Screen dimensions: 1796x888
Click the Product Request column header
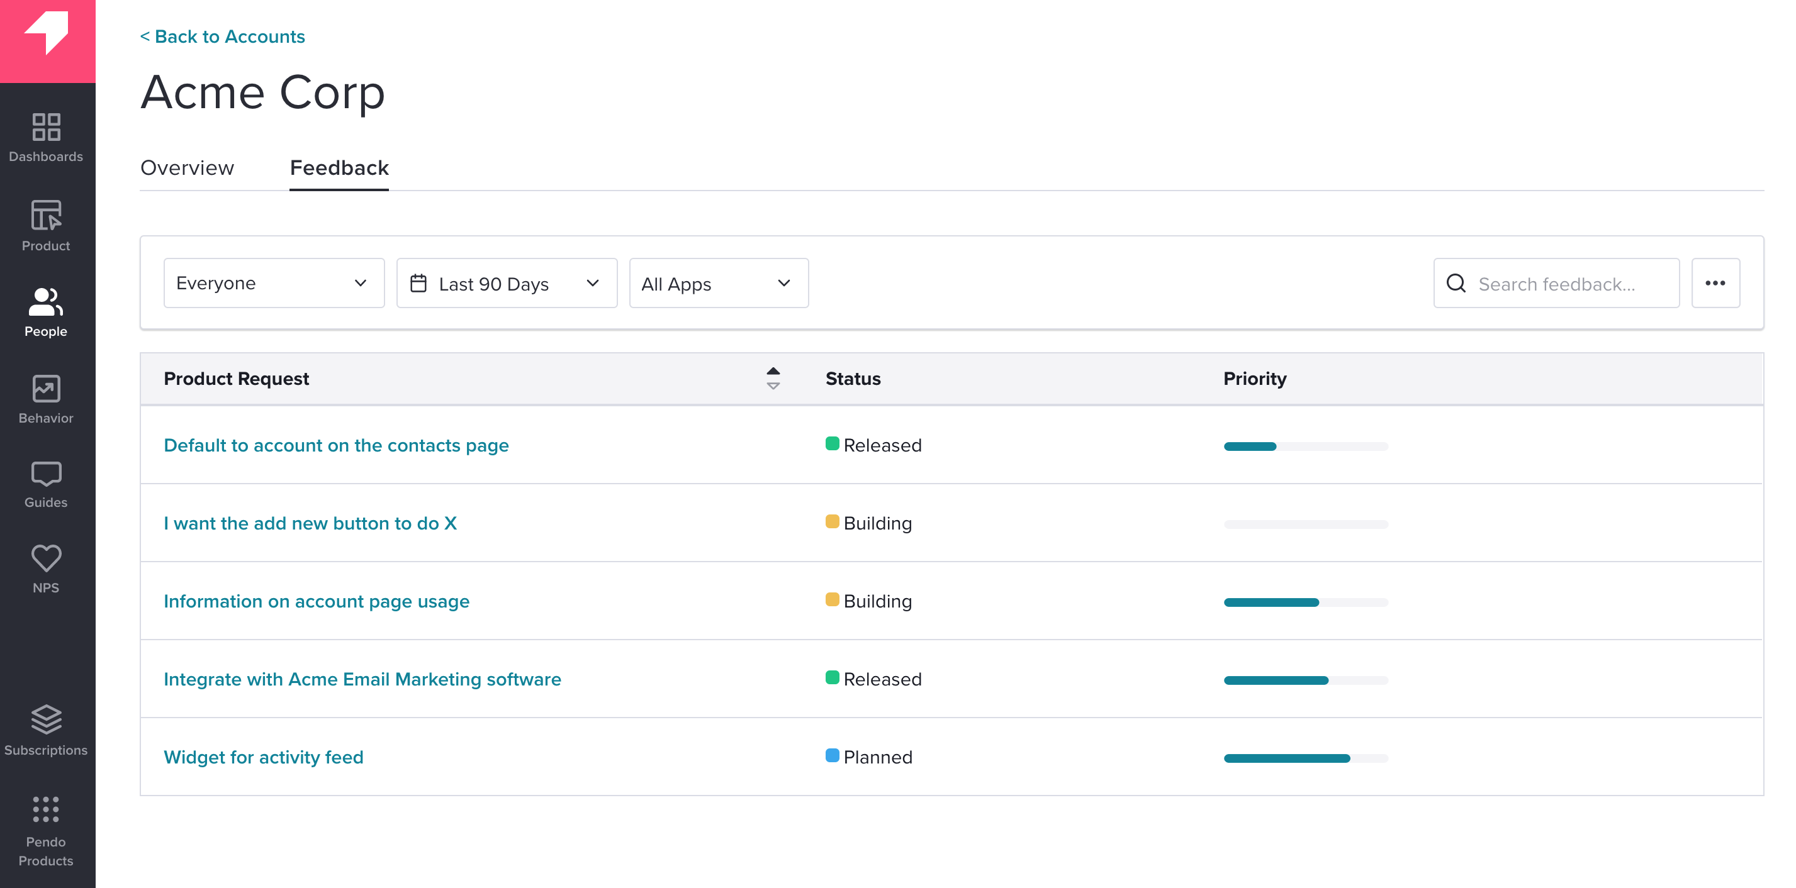pyautogui.click(x=237, y=379)
